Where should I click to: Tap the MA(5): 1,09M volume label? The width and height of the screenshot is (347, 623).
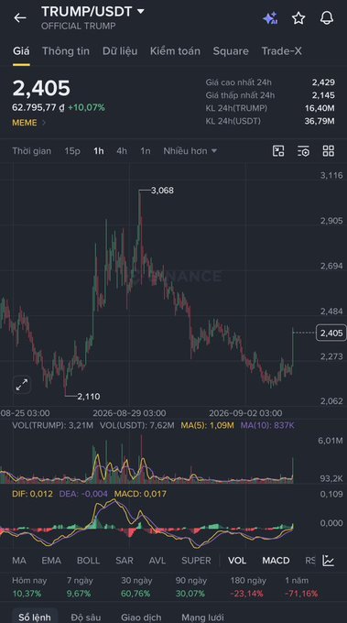[x=207, y=425]
